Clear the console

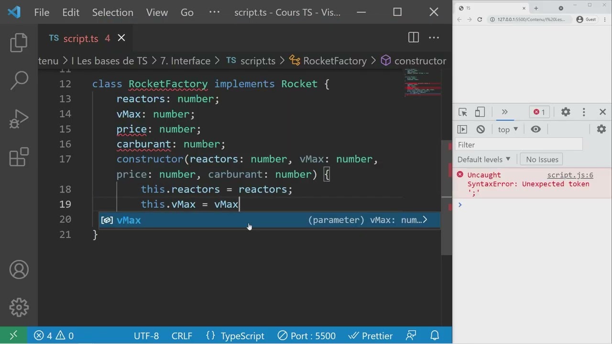481,129
